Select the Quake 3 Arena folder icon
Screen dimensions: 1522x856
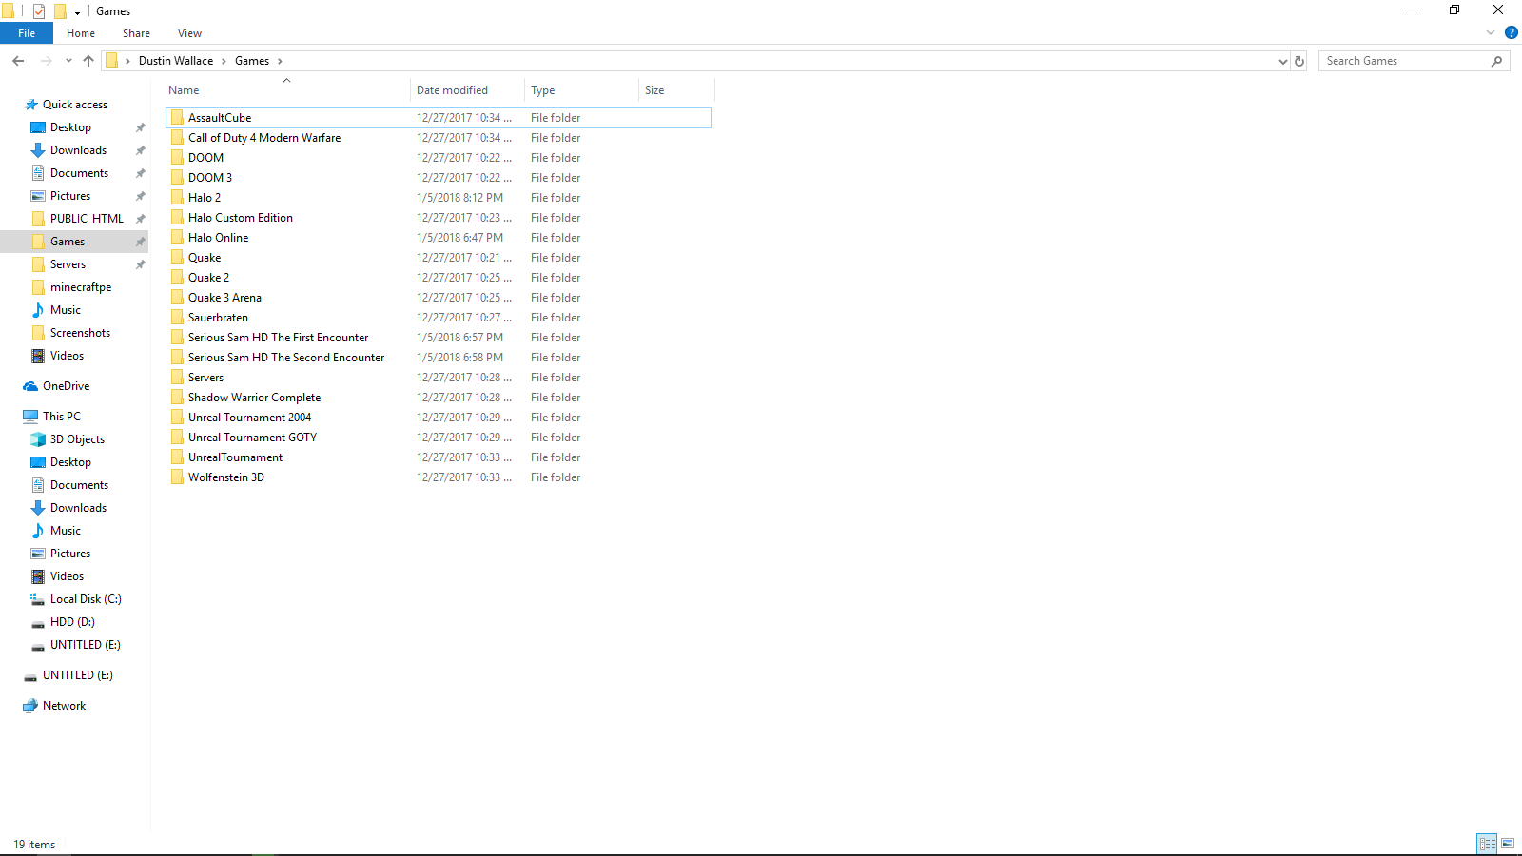pos(177,298)
